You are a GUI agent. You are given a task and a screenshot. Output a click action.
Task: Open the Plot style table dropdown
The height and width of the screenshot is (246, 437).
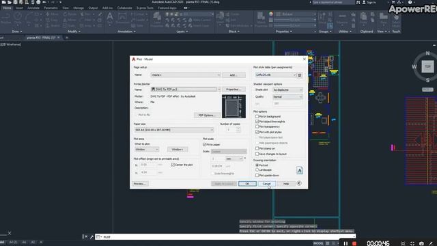pos(275,74)
